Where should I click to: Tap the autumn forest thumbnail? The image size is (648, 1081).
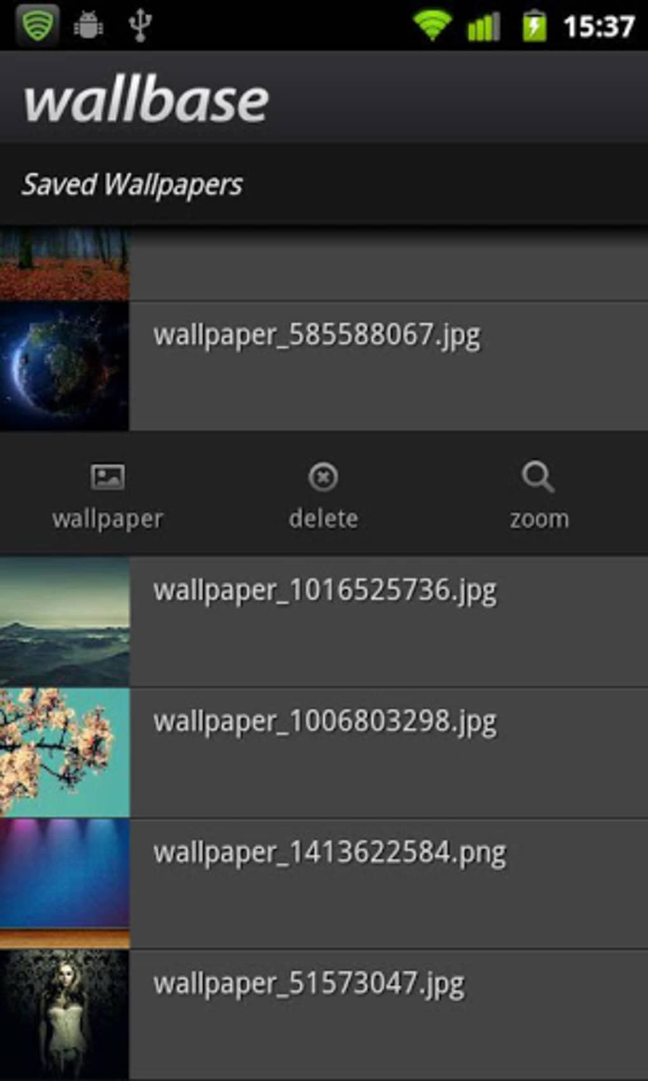[x=64, y=263]
